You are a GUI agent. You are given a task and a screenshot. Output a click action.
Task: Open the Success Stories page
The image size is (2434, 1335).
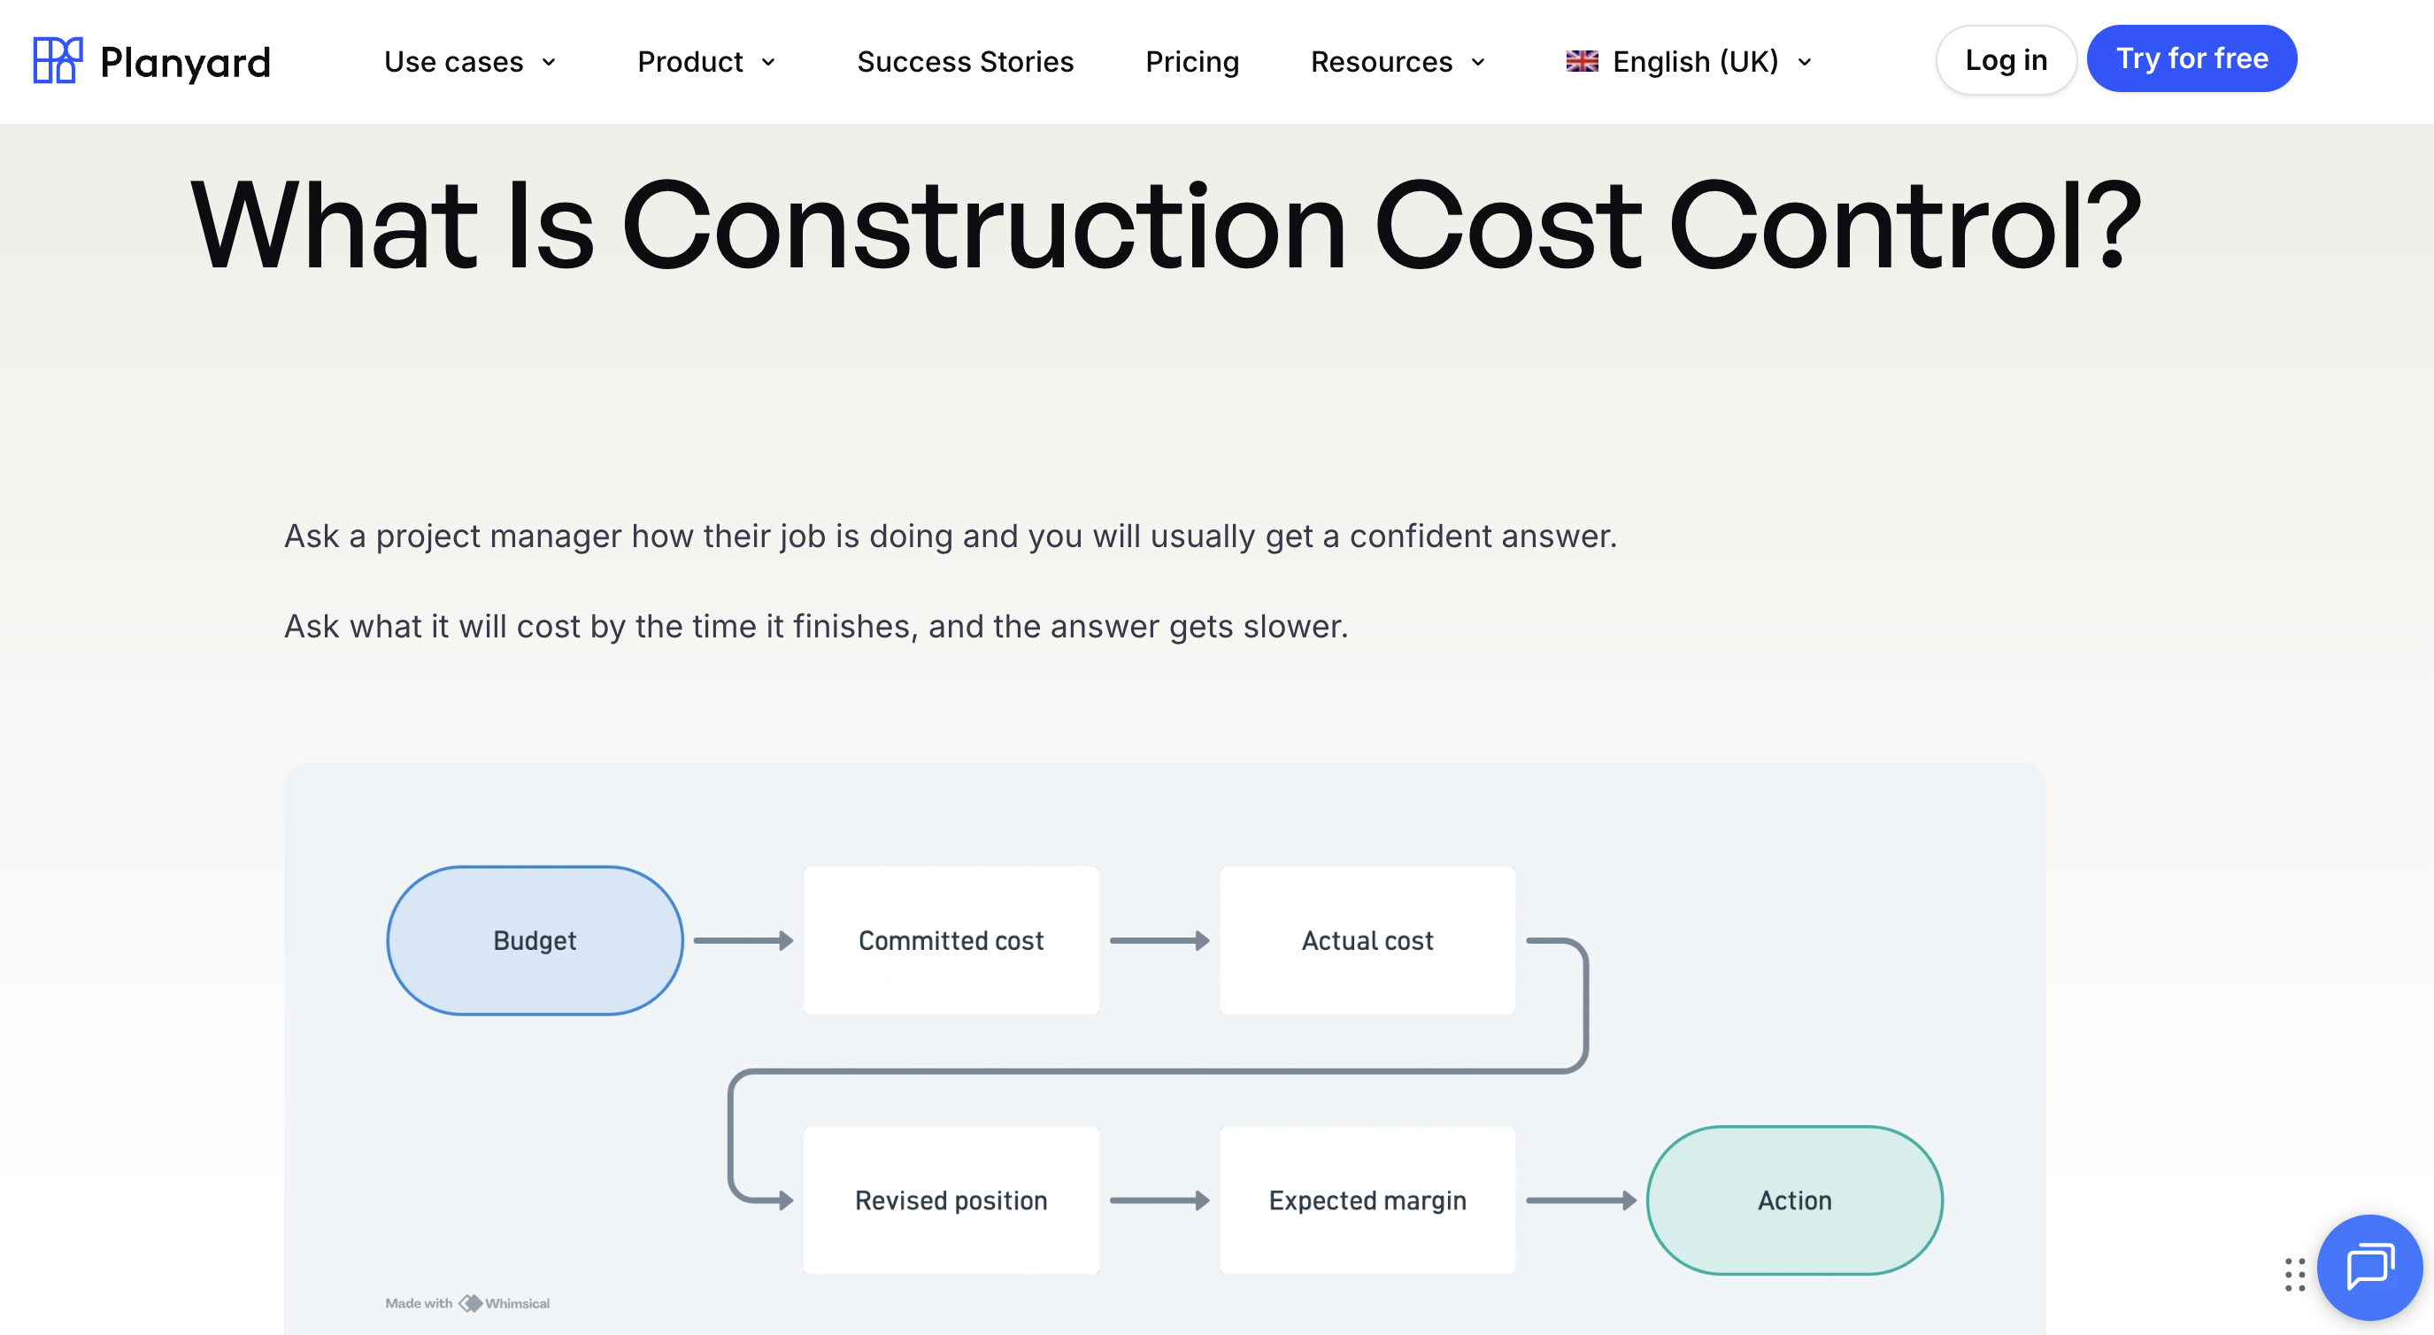point(965,61)
